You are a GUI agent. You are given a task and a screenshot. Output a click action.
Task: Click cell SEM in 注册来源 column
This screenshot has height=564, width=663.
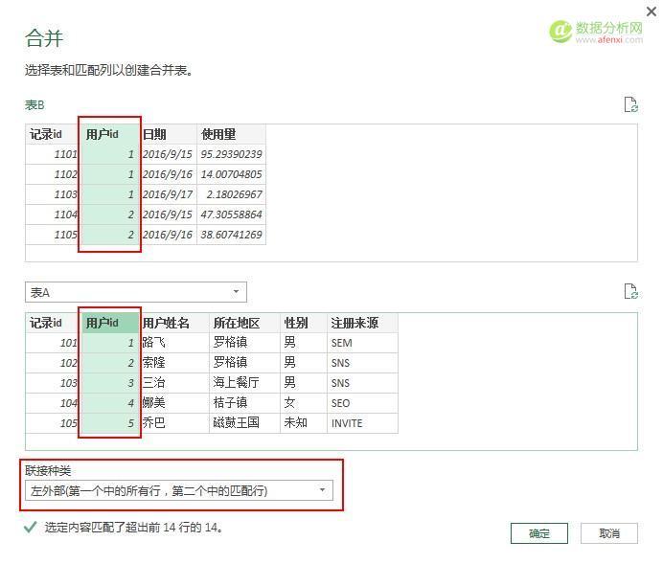tap(362, 343)
